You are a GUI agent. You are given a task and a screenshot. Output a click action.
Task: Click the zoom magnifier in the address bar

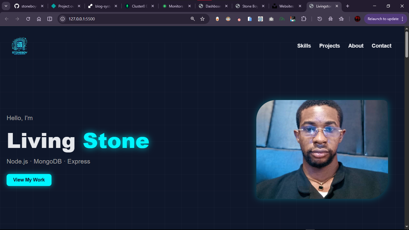pyautogui.click(x=193, y=19)
